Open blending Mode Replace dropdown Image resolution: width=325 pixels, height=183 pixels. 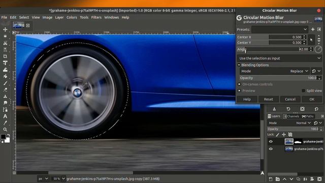click(x=275, y=71)
